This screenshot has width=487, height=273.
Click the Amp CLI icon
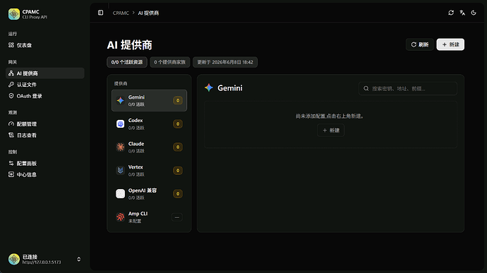(x=120, y=217)
